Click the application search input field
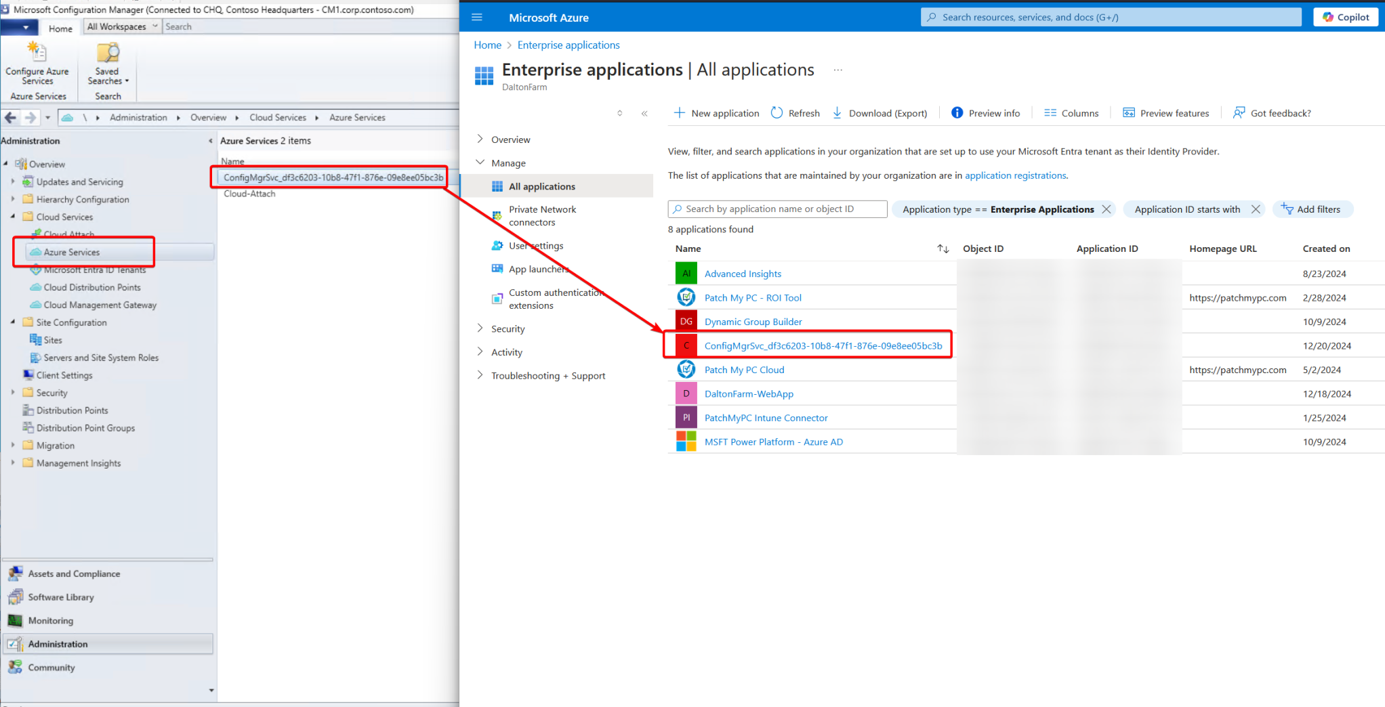 click(x=777, y=209)
